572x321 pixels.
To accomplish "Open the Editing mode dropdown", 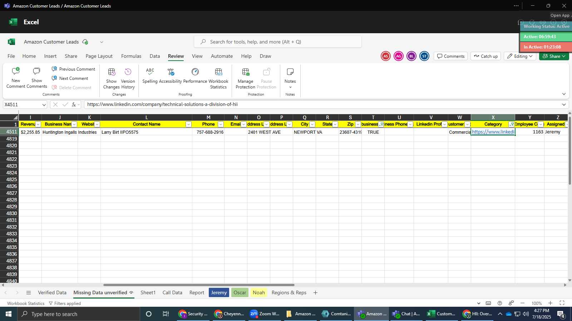I will pyautogui.click(x=520, y=56).
